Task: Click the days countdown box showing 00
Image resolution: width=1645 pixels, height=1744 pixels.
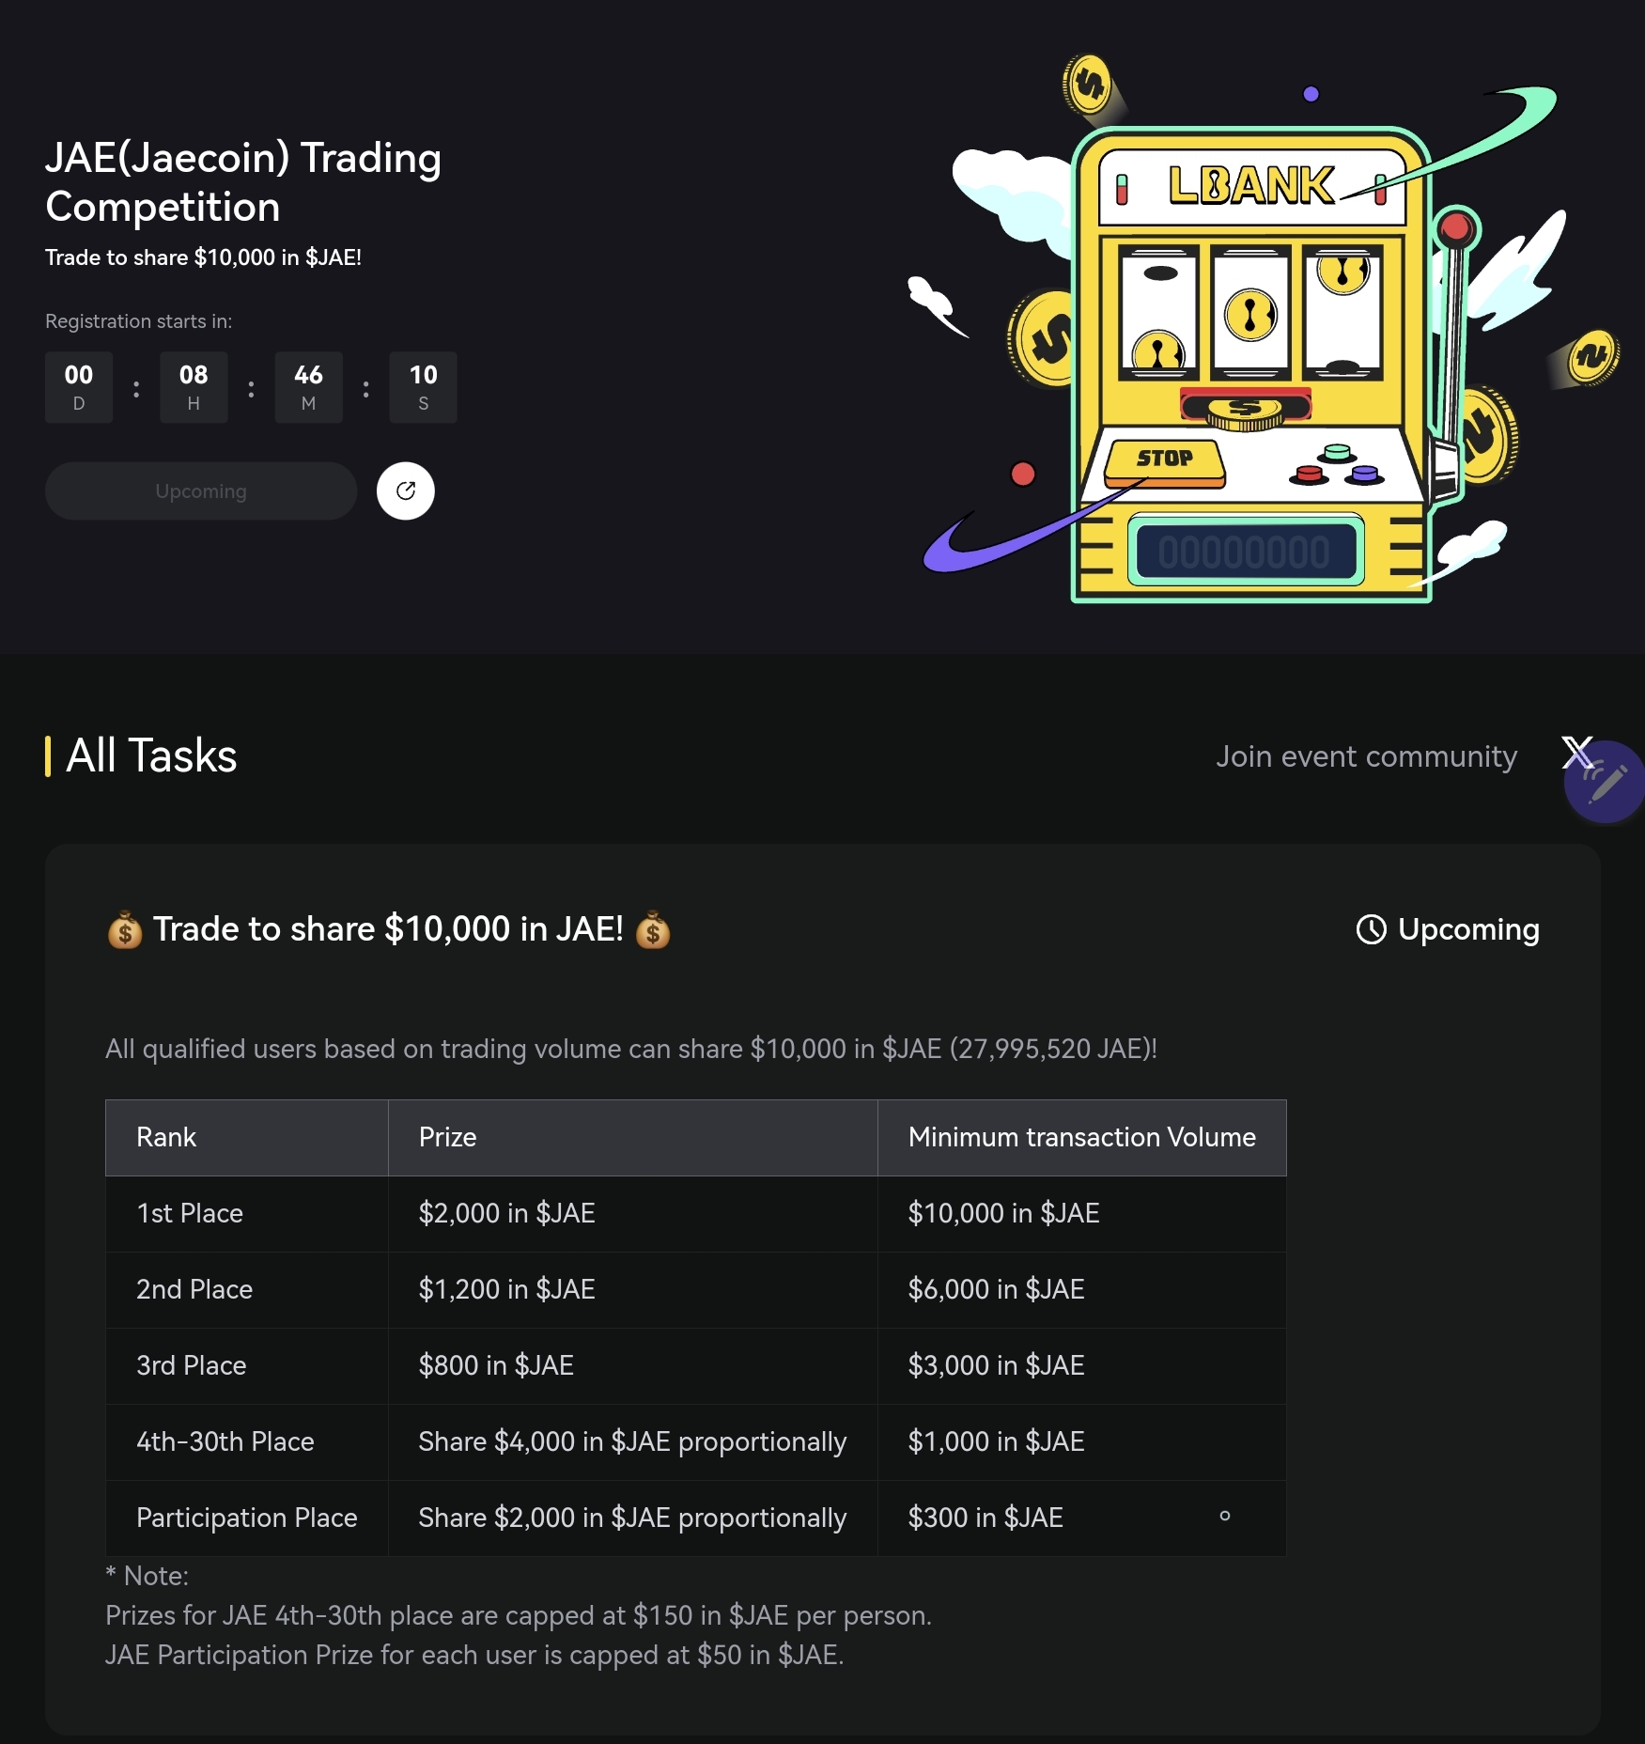Action: click(x=79, y=387)
